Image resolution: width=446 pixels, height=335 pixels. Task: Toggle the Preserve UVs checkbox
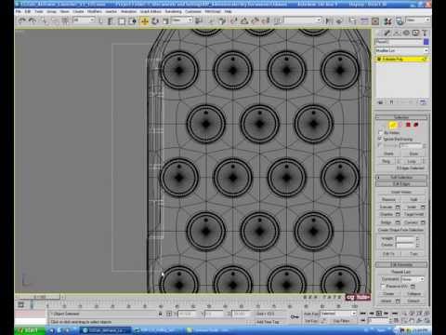coord(383,286)
